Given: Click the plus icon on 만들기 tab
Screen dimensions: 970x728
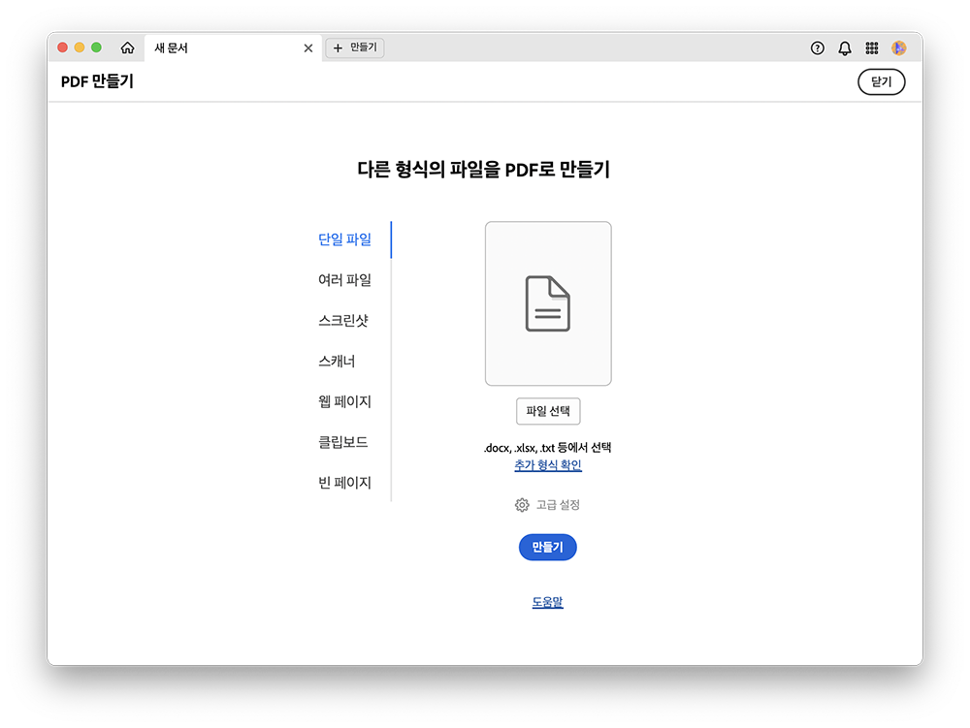Looking at the screenshot, I should tap(337, 47).
